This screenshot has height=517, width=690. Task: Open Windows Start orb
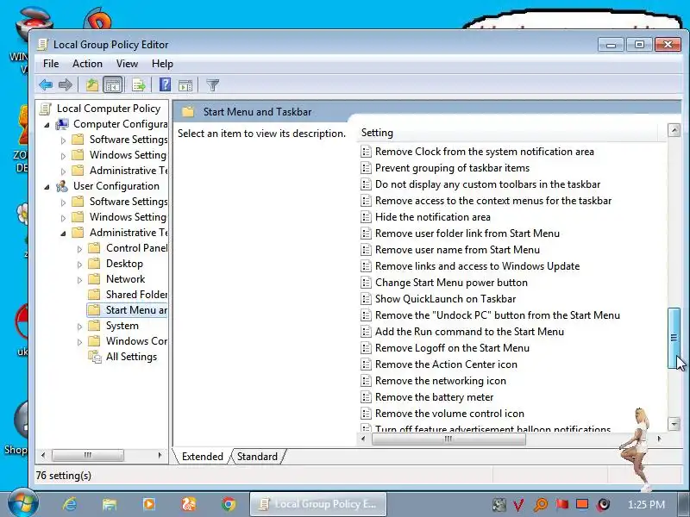pyautogui.click(x=22, y=503)
